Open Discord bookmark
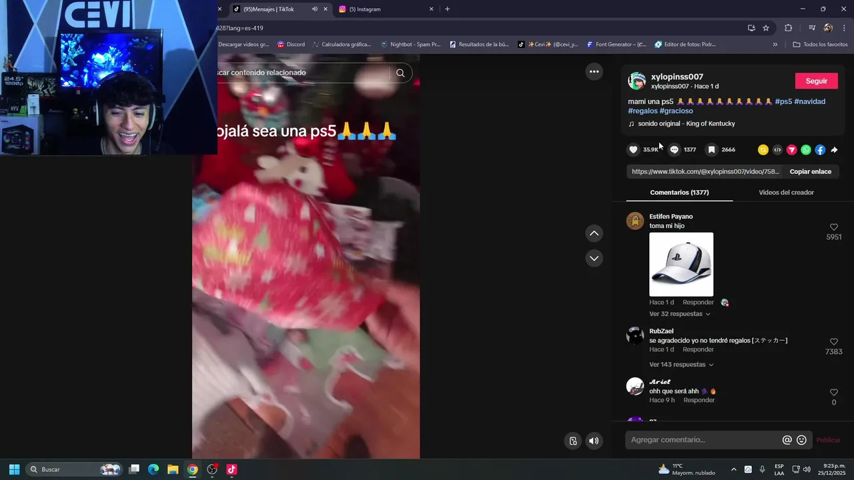Screen dimensions: 854x480 tap(291, 45)
